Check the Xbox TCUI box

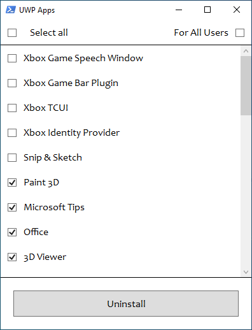12,108
